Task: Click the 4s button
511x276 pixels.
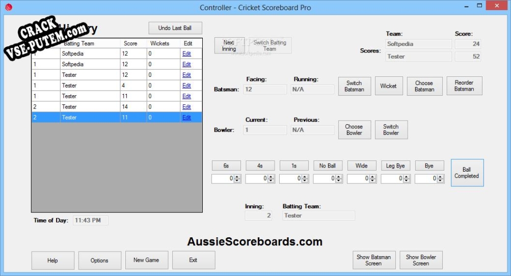Action: 260,165
